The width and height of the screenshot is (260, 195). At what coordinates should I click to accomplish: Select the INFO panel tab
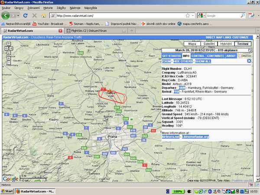pyautogui.click(x=186, y=56)
